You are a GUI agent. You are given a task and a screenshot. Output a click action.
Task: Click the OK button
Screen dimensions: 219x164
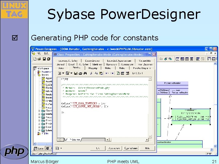coord(98,148)
